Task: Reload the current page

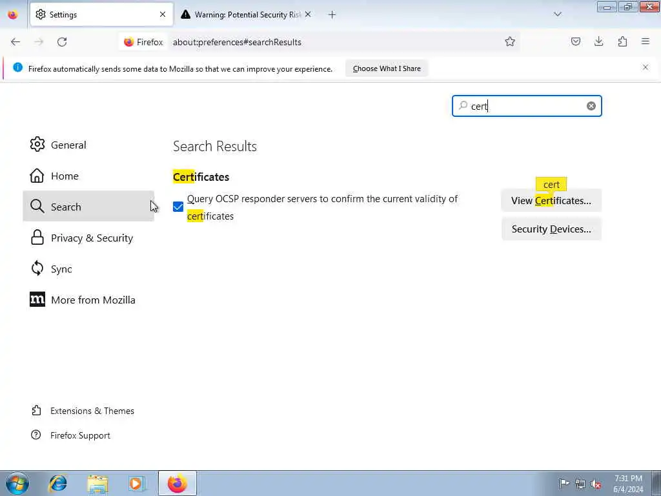Action: [62, 42]
